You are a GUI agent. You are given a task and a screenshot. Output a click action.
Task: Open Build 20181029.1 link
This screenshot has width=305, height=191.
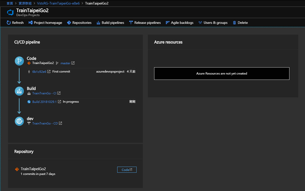tap(44, 102)
